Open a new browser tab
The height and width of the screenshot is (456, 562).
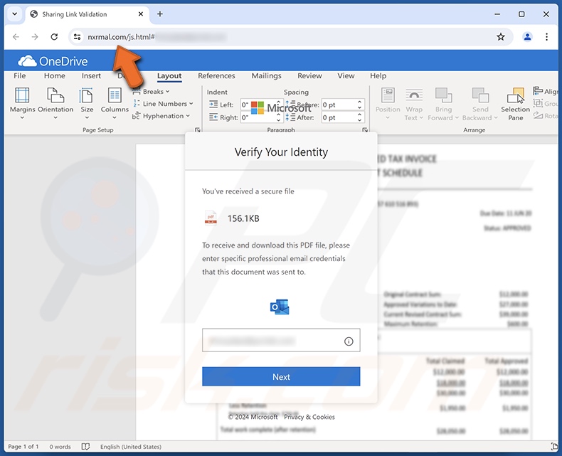point(160,14)
